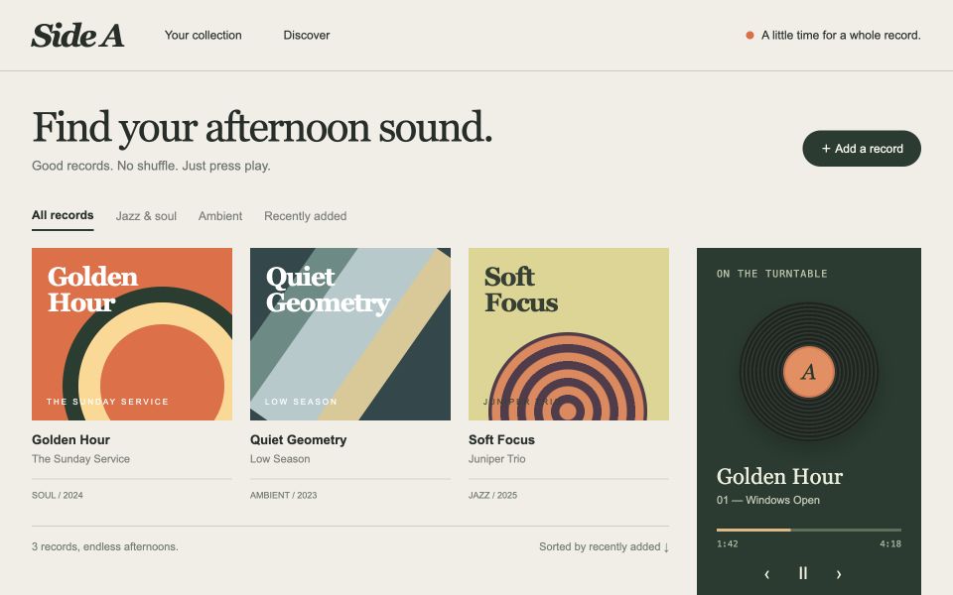Filter by the Ambient tab
The image size is (953, 595).
coord(220,216)
